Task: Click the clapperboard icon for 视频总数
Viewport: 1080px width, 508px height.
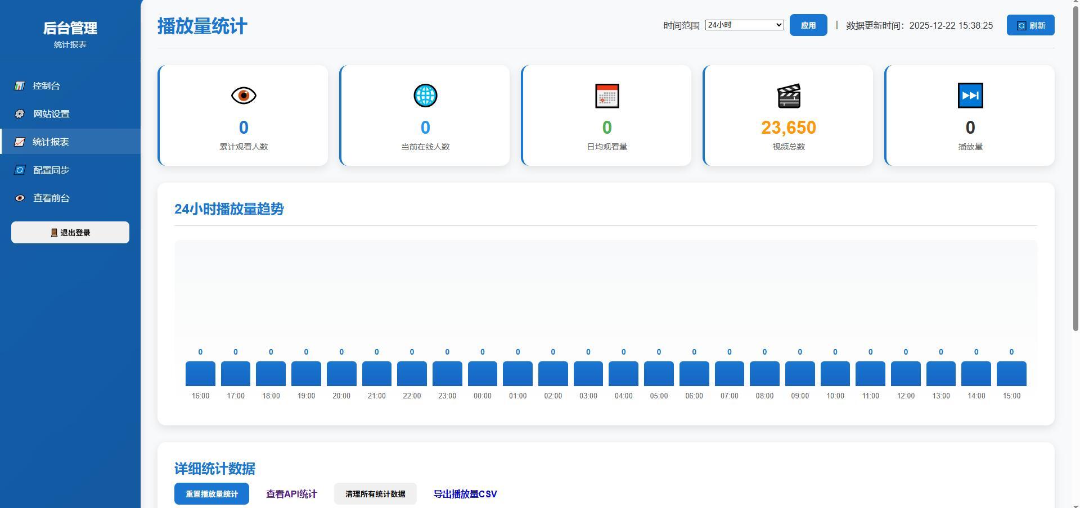Action: 789,96
